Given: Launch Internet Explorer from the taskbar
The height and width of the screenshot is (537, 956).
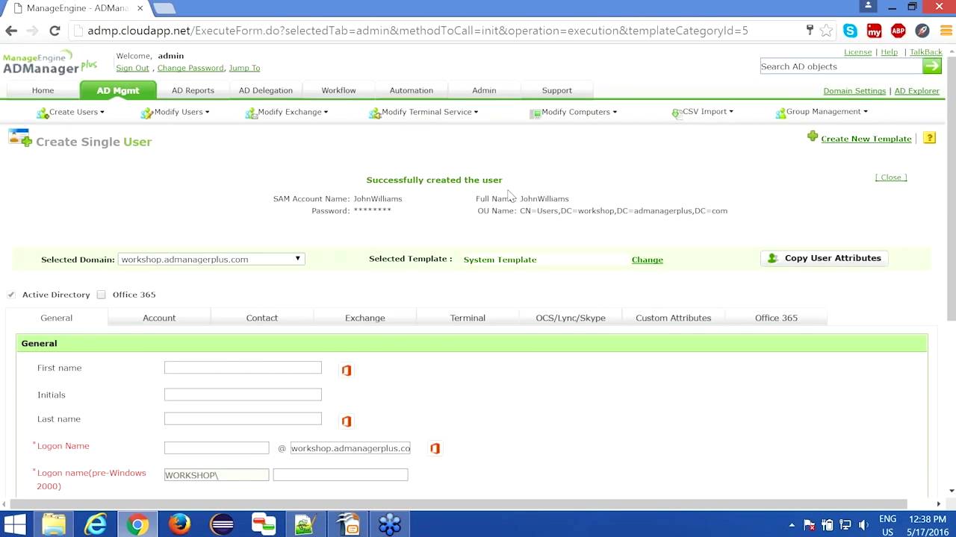Looking at the screenshot, I should pyautogui.click(x=96, y=524).
